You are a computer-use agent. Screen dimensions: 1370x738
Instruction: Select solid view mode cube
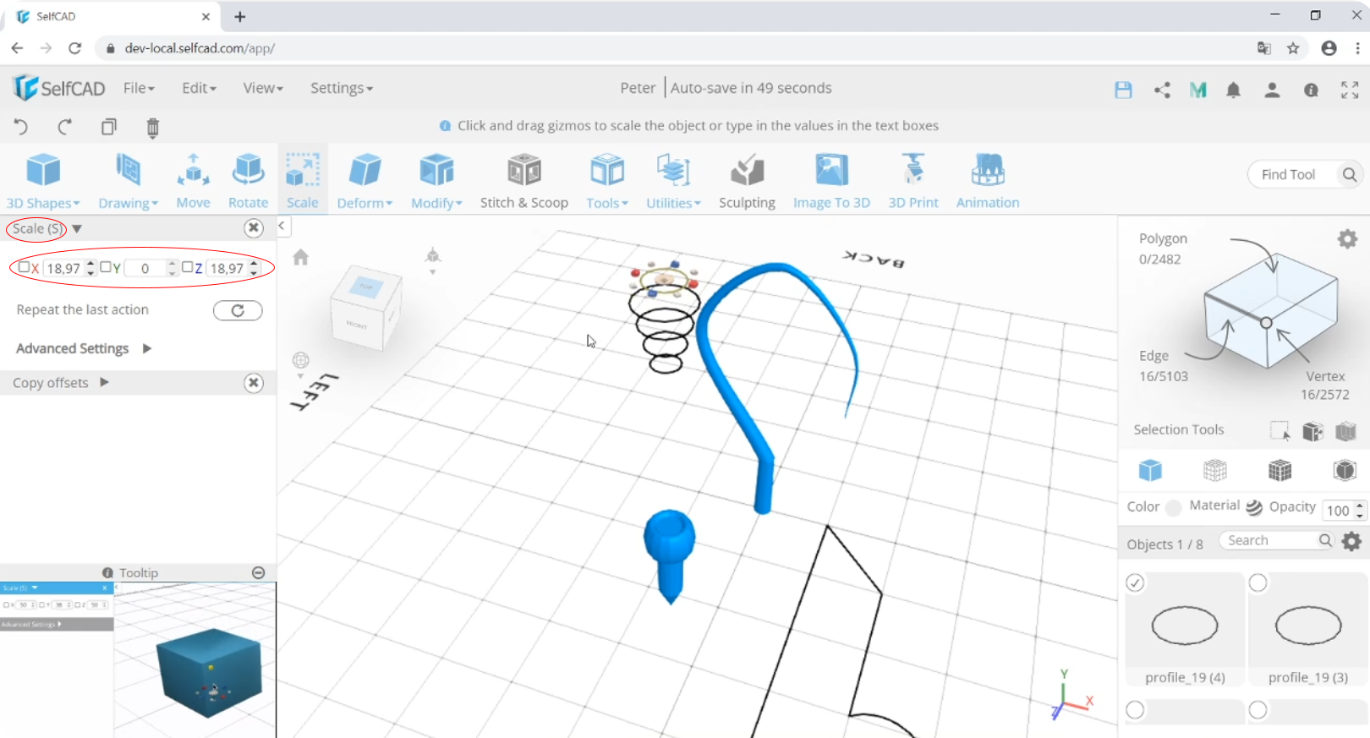1150,470
